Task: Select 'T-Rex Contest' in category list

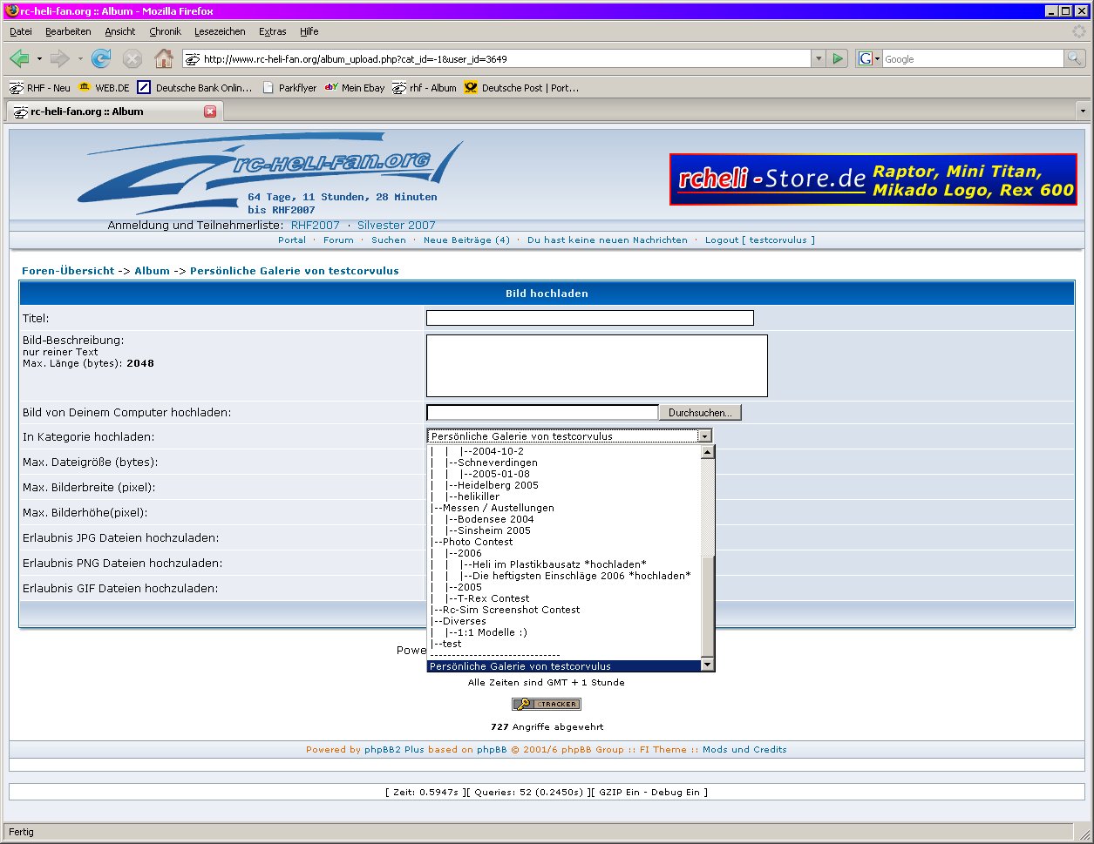Action: [x=493, y=598]
